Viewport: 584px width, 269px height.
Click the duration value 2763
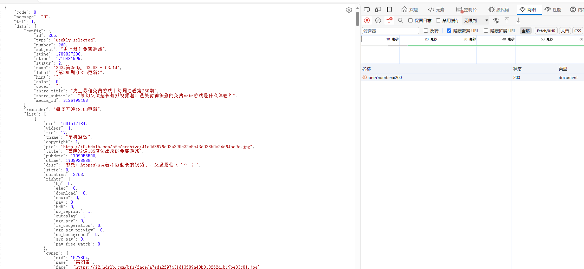point(78,174)
